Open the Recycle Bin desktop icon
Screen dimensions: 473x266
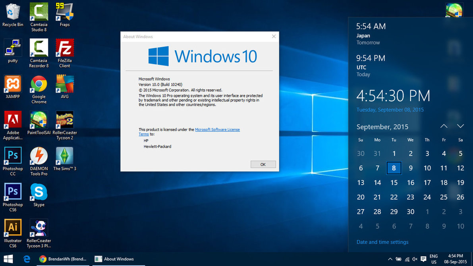coord(13,15)
